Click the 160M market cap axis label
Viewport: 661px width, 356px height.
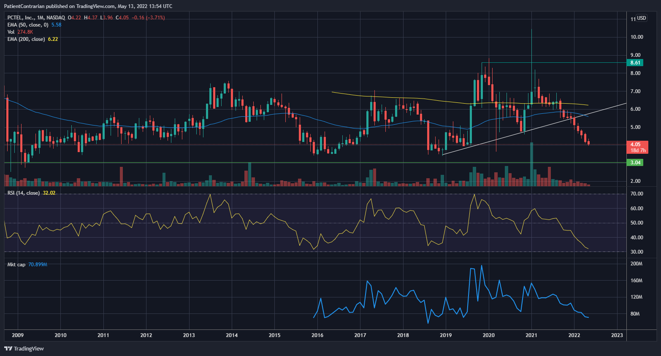637,281
